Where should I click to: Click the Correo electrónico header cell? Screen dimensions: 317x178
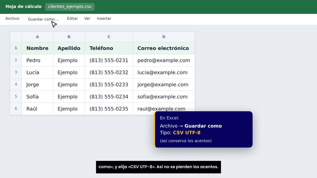coord(164,48)
